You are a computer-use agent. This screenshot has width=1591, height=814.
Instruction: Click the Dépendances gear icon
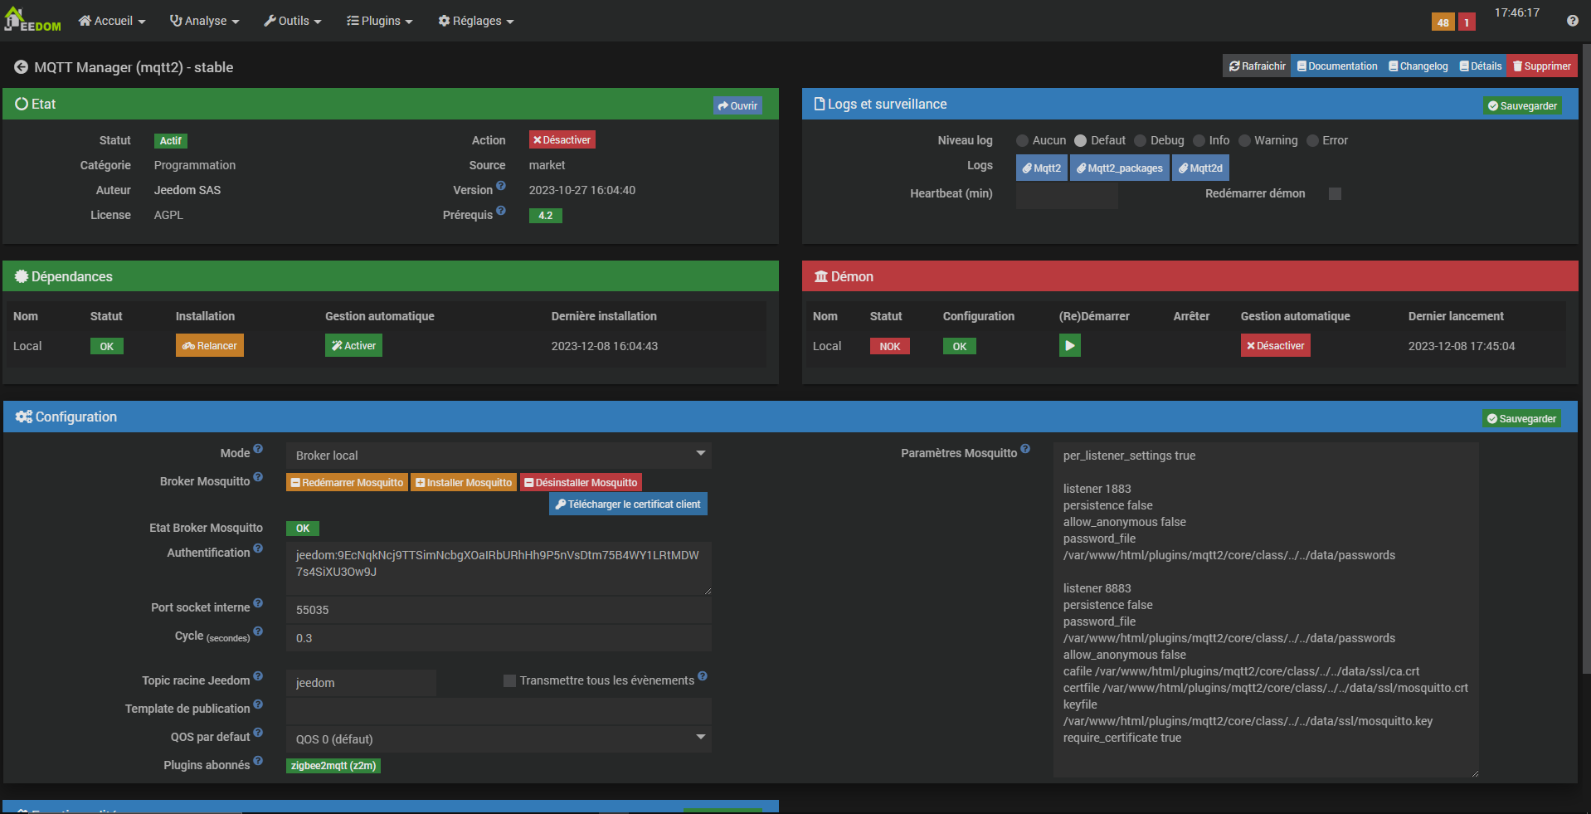pos(22,276)
